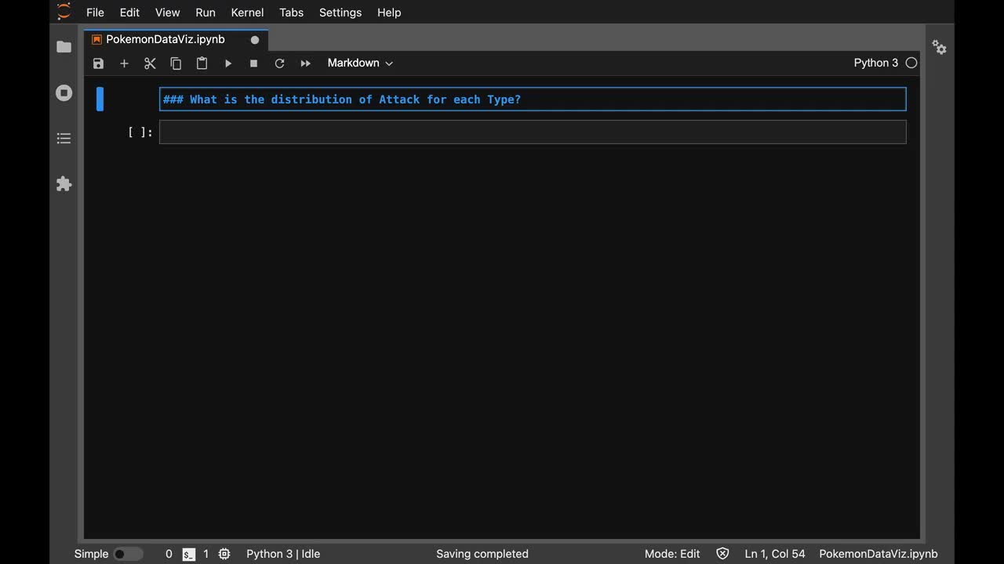Image resolution: width=1004 pixels, height=564 pixels.
Task: Click the empty code cell input
Action: pos(532,132)
